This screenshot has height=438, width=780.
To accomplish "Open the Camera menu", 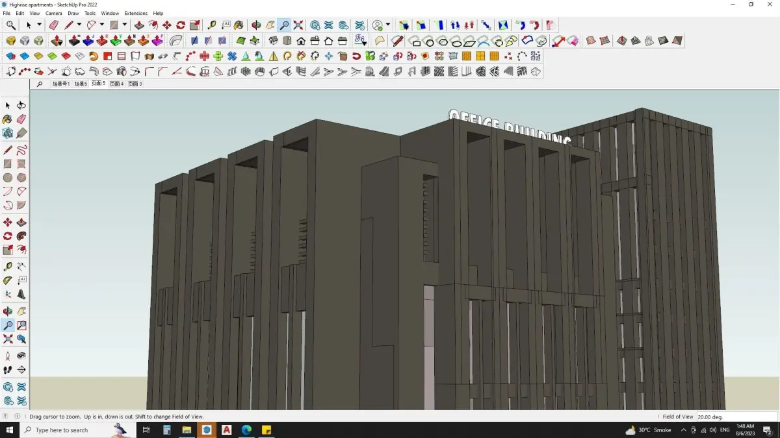I will tap(54, 13).
